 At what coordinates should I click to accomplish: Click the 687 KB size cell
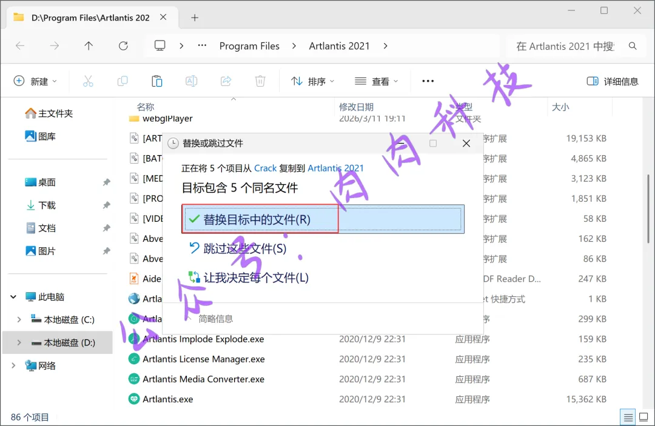(x=592, y=379)
